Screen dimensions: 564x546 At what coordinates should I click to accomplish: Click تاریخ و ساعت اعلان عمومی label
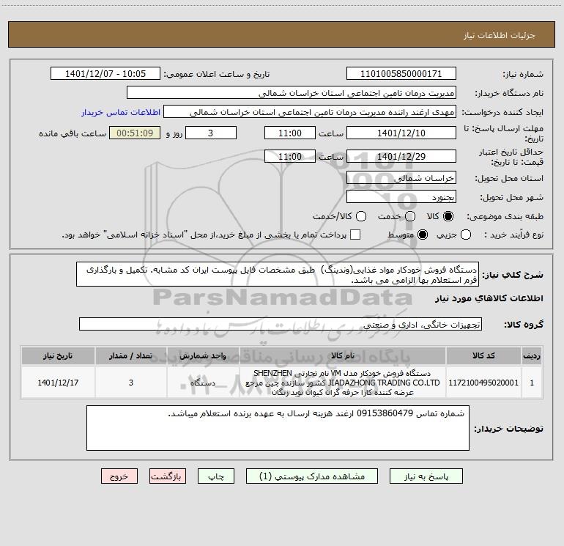(x=217, y=74)
